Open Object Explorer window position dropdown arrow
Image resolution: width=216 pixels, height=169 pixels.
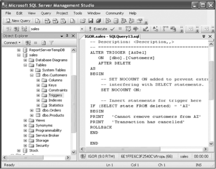tap(62, 36)
